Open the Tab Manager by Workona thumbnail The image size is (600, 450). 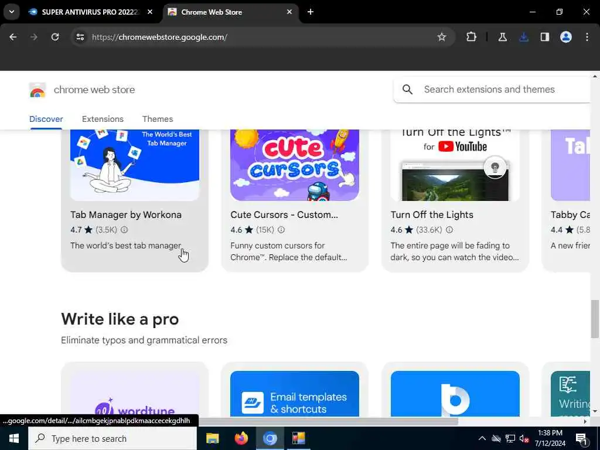coord(135,165)
